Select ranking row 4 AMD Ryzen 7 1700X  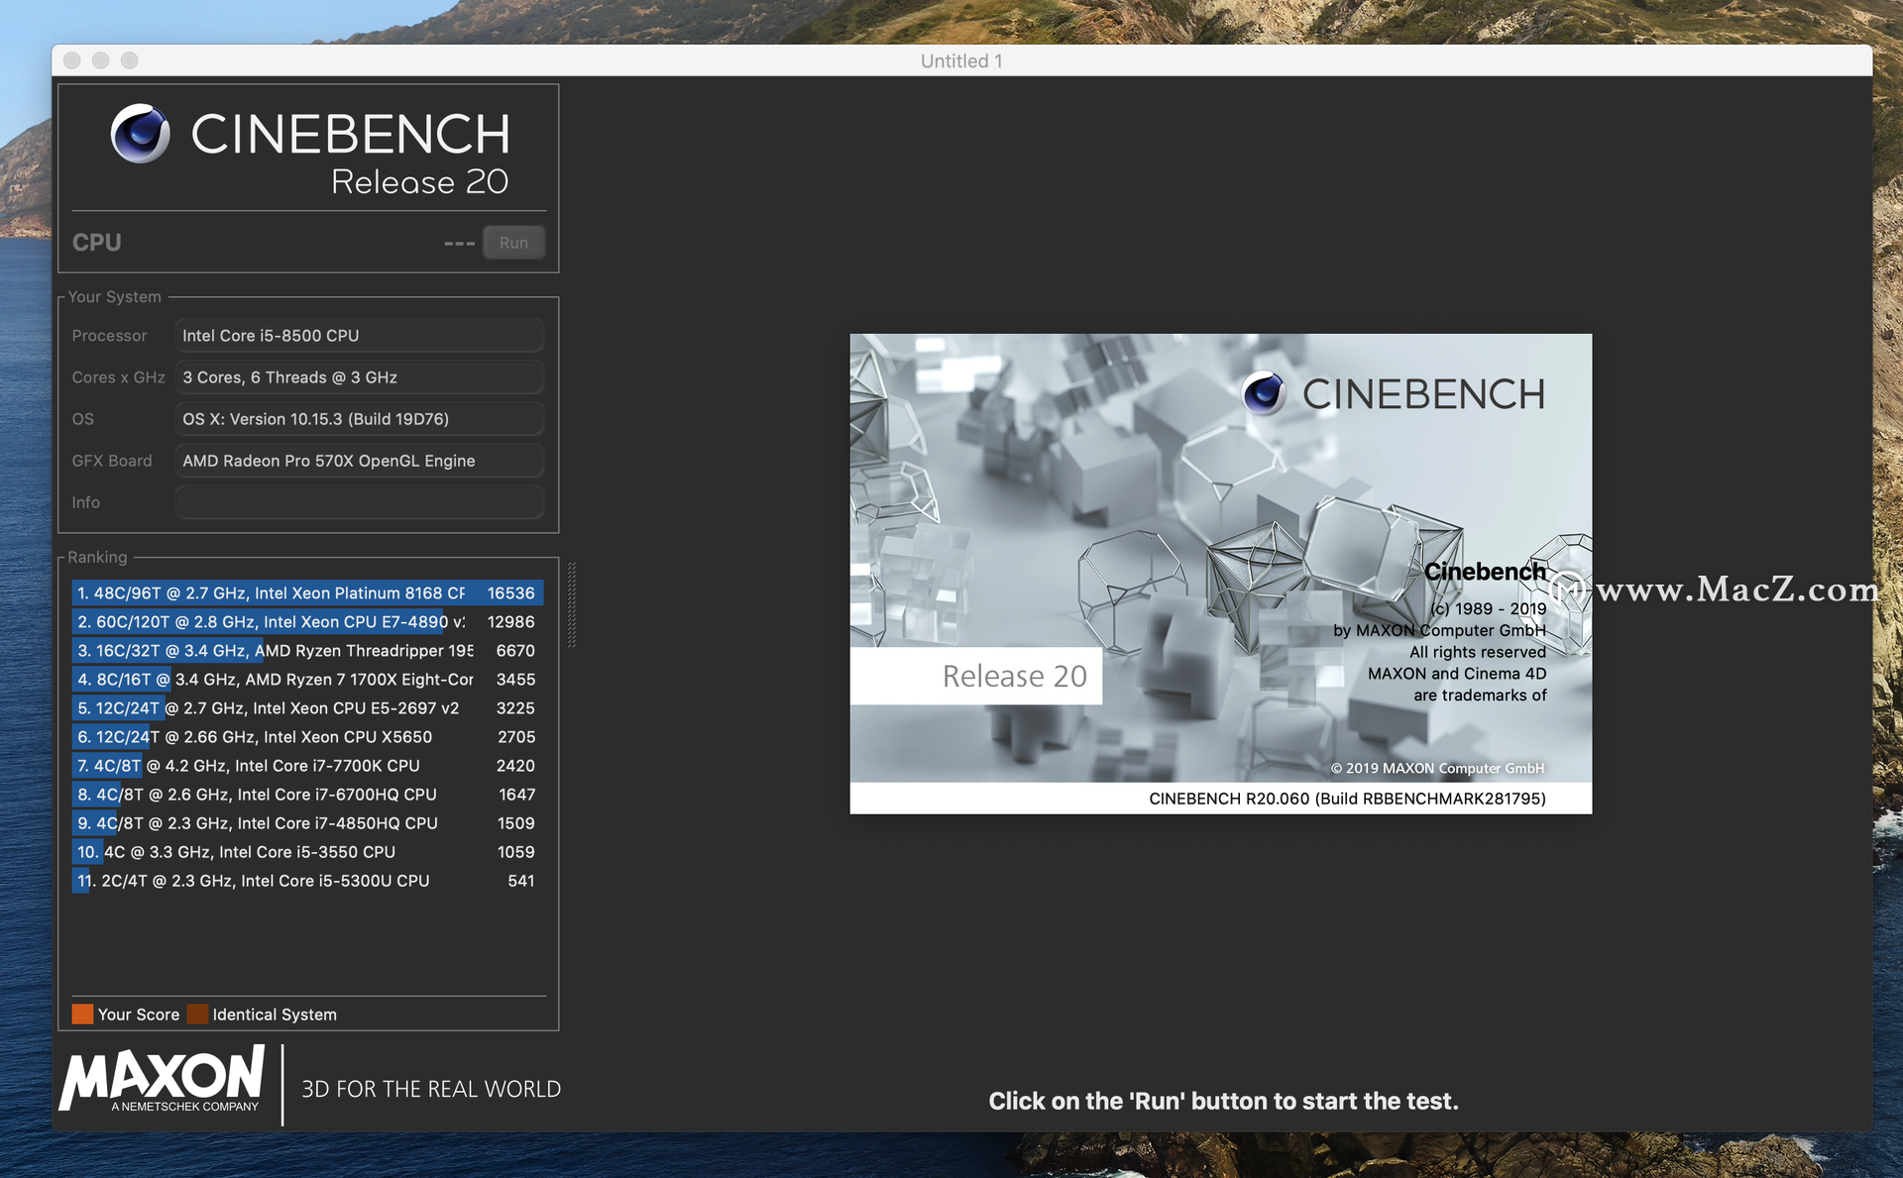point(307,679)
